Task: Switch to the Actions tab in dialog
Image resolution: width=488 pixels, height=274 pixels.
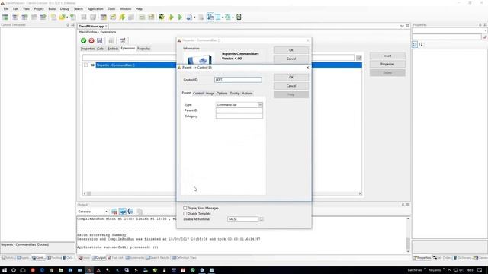Action: pyautogui.click(x=247, y=93)
